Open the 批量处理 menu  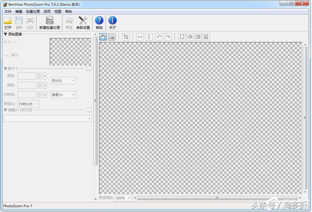(x=33, y=12)
